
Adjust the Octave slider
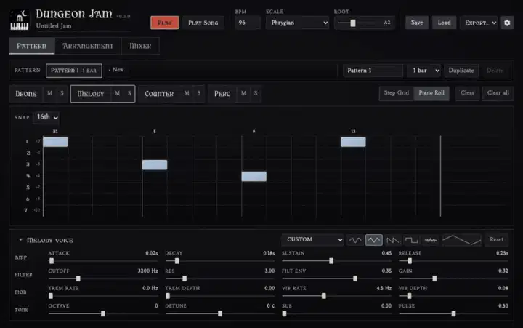(x=103, y=313)
